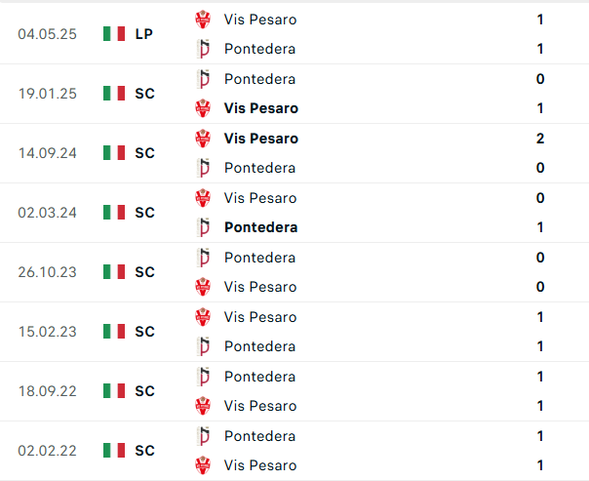Click Vis Pesaro crest in 15.02.23 match
The width and height of the screenshot is (589, 481).
click(x=203, y=317)
